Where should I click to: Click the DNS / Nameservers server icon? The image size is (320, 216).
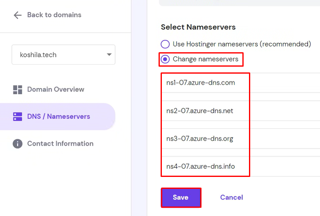coord(18,117)
